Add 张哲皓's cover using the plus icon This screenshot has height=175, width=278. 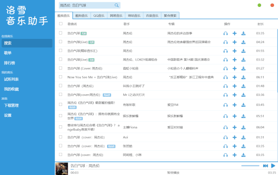[235, 146]
